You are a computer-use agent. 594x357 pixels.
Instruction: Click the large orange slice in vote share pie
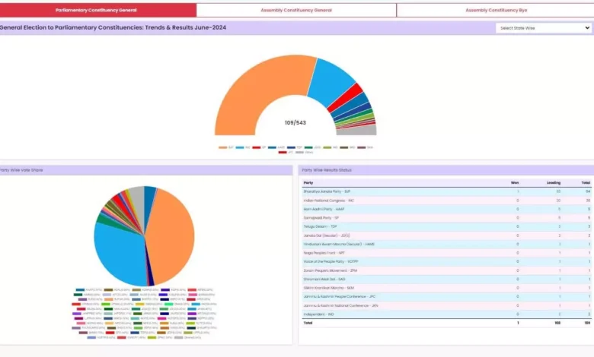(172, 234)
